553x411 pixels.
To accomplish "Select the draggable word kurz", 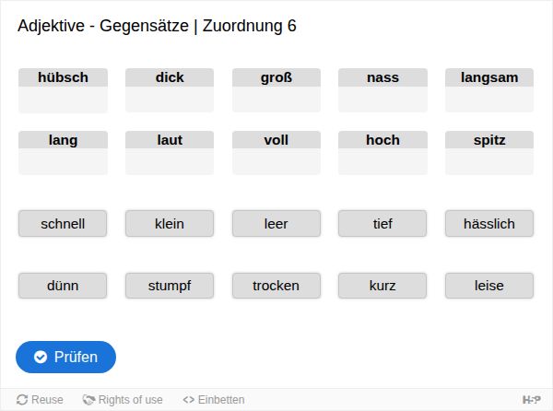I will 382,286.
